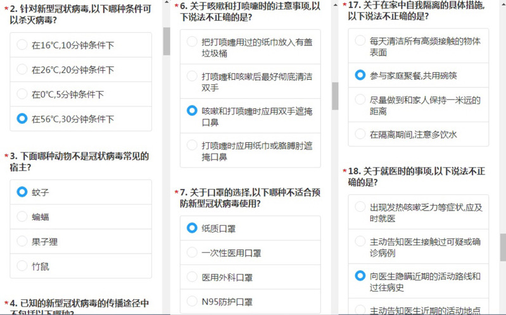Select the 在16℃,10分钟条件下 option
The image size is (506, 315).
click(23, 46)
